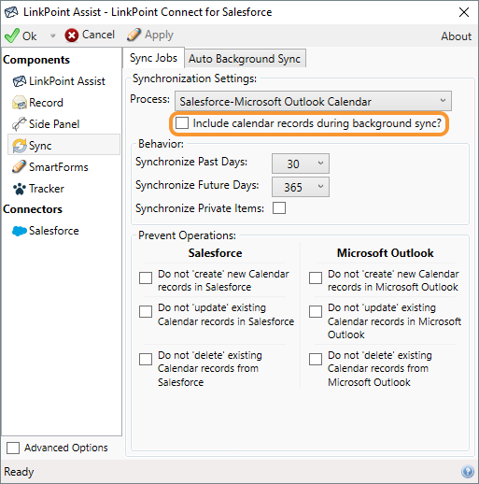Click the Salesforce cloud icon
This screenshot has height=484, width=479.
(20, 231)
